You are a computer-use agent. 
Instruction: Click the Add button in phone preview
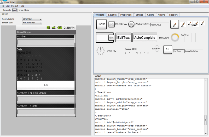tap(46, 85)
